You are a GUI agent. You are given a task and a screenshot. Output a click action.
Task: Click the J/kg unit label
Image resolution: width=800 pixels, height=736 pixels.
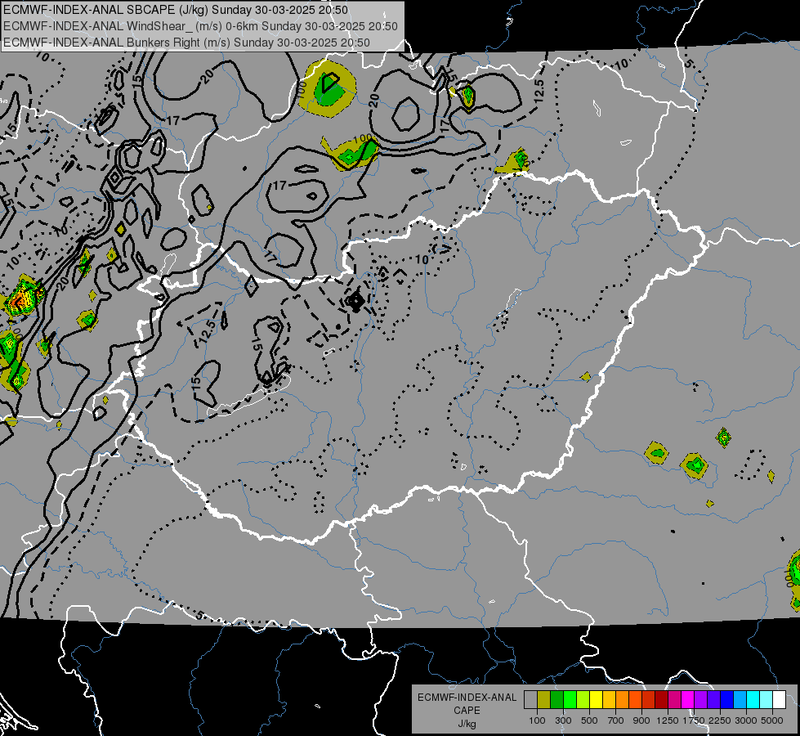pyautogui.click(x=467, y=725)
